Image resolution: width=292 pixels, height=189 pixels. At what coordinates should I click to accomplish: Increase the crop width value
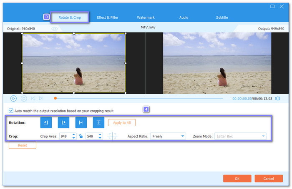(x=74, y=134)
